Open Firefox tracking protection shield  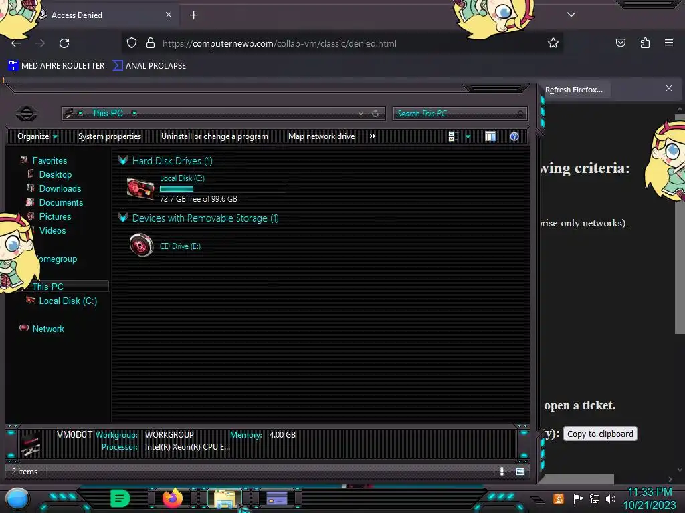pyautogui.click(x=132, y=43)
